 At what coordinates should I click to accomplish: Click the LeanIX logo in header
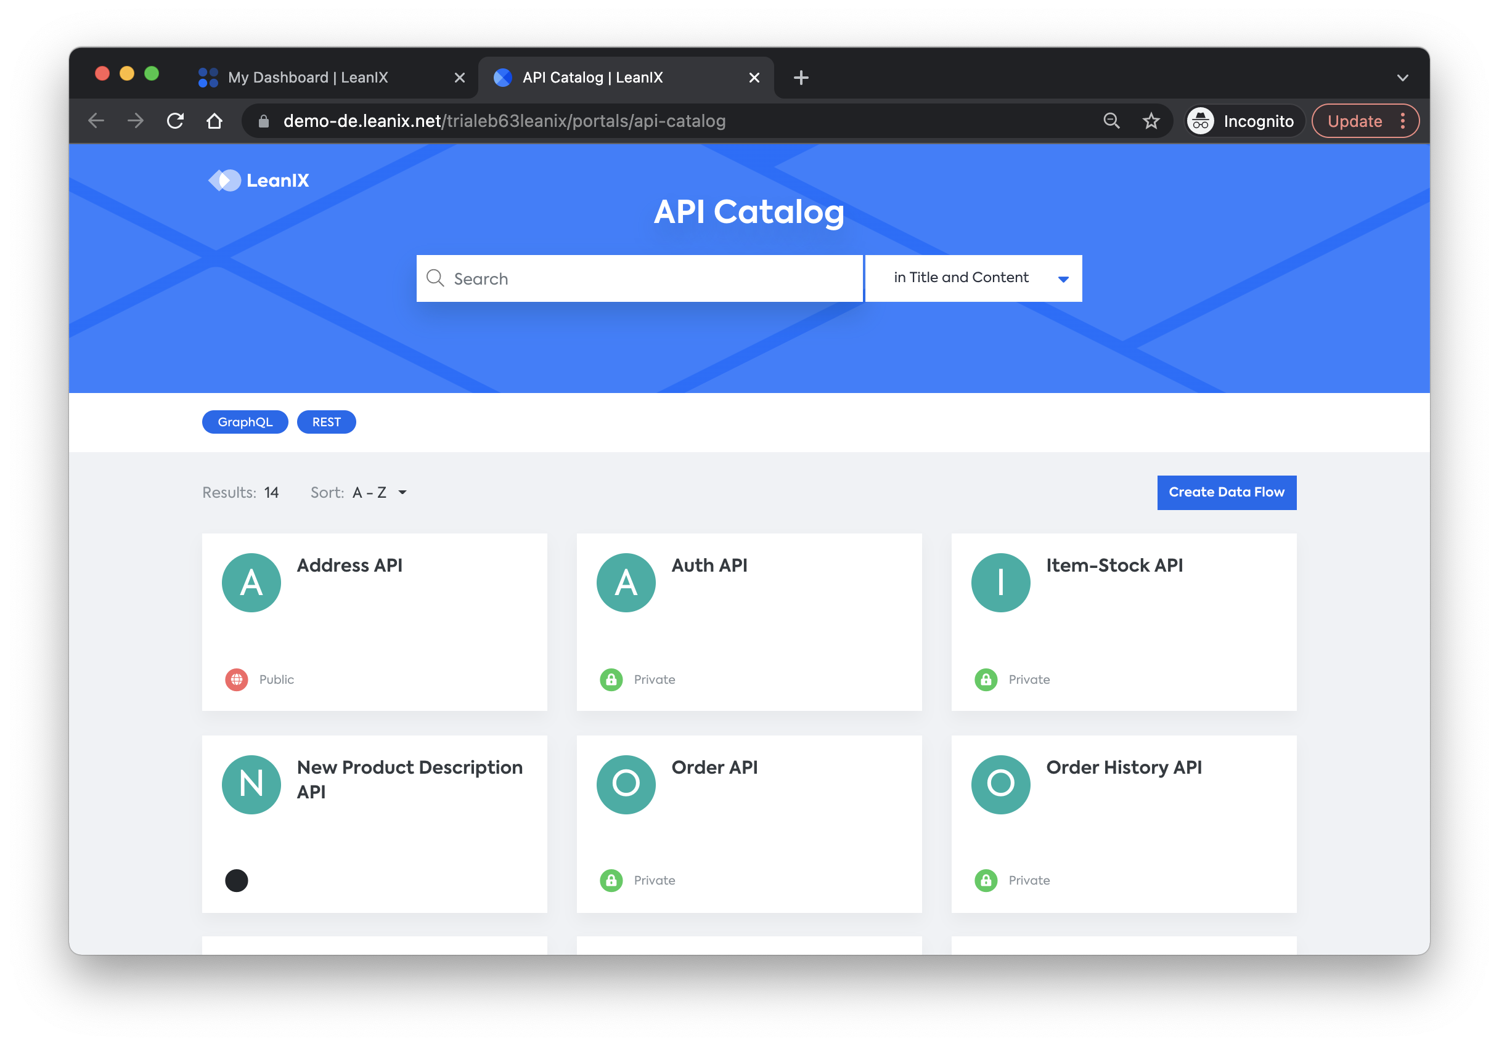click(258, 180)
